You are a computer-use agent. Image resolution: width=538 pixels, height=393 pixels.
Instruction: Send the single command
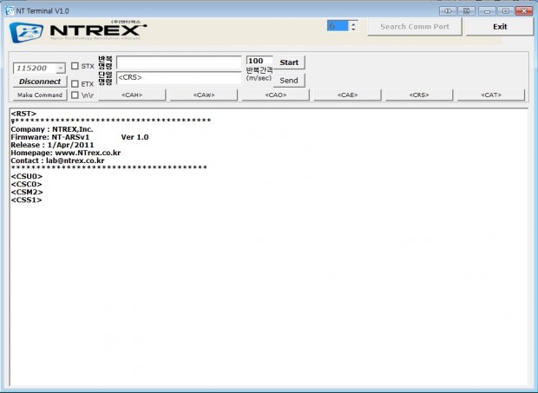pyautogui.click(x=289, y=80)
